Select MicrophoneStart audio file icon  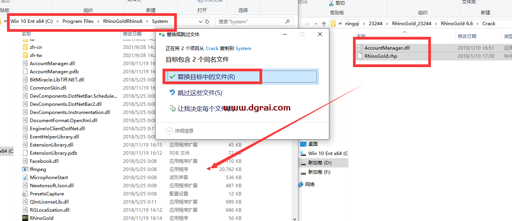(25, 178)
